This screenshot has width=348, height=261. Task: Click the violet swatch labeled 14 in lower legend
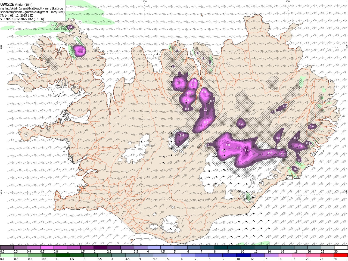click(x=271, y=255)
